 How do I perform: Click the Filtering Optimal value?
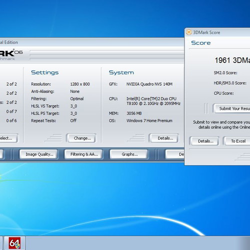[x=77, y=98]
